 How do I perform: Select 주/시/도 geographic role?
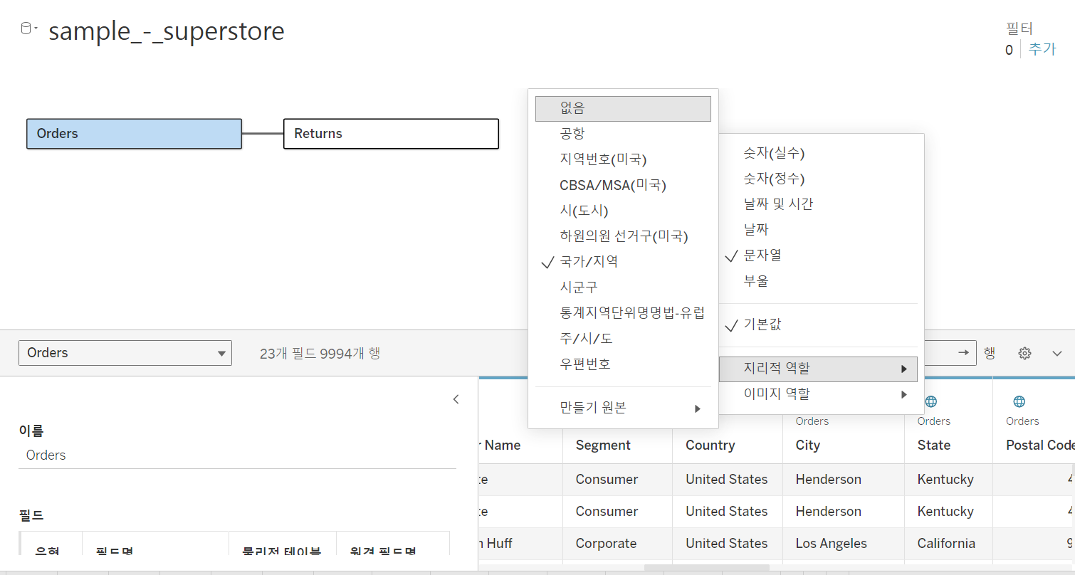coord(623,338)
